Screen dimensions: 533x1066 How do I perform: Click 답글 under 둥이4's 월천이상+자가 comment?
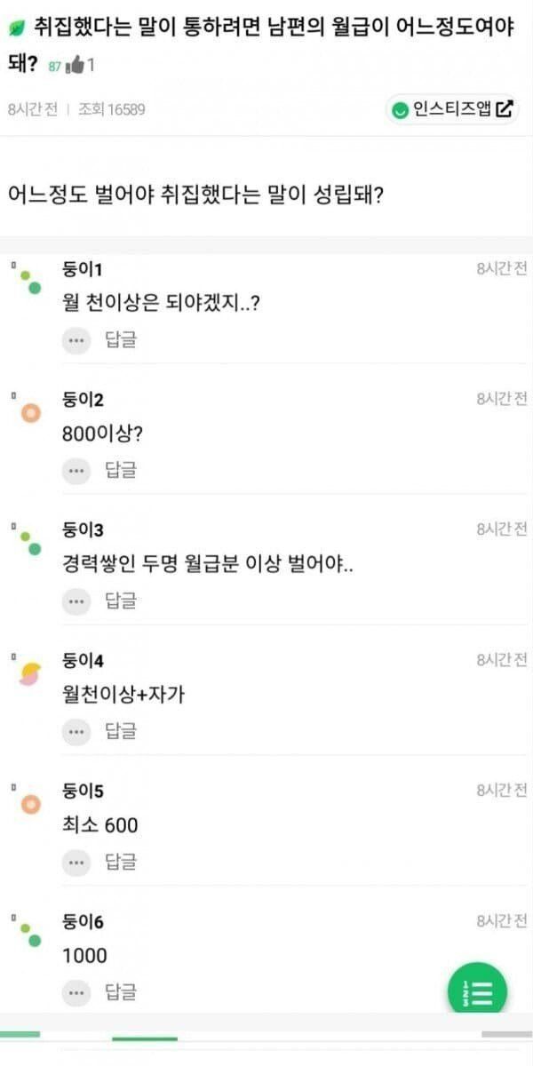tap(121, 731)
